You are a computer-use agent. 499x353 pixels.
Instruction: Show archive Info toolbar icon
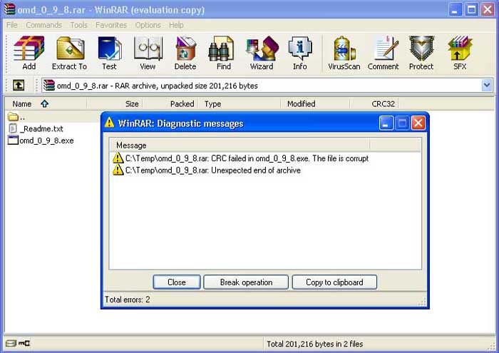(300, 48)
